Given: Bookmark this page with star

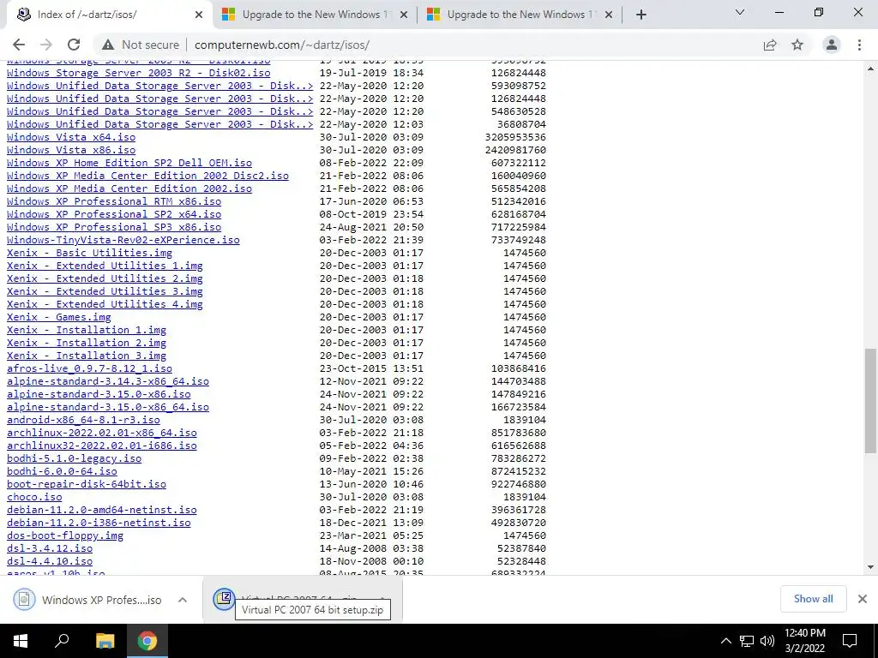Looking at the screenshot, I should (x=797, y=45).
